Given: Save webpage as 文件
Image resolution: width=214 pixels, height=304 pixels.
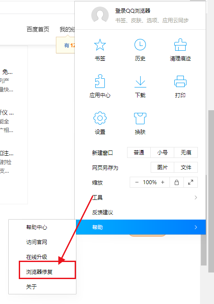Looking at the screenshot, I should pyautogui.click(x=186, y=168).
